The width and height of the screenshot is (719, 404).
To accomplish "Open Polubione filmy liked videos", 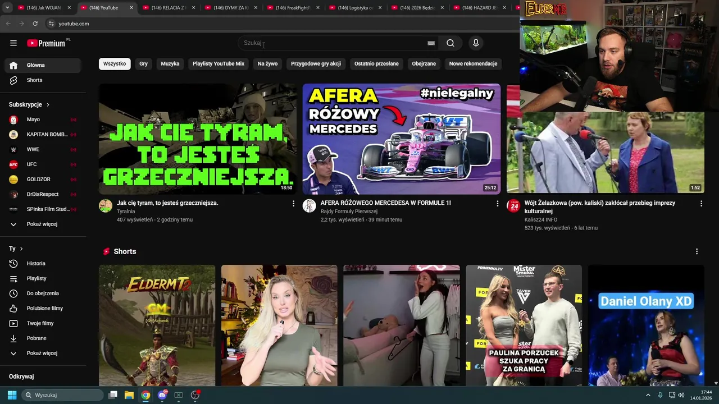I will (44, 308).
